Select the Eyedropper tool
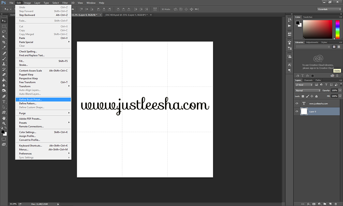This screenshot has width=343, height=206. click(x=4, y=48)
